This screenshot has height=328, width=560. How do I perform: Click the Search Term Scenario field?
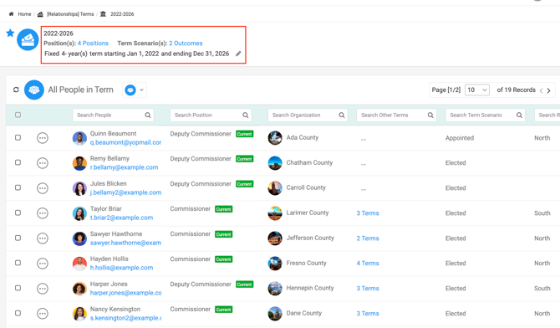pyautogui.click(x=486, y=115)
